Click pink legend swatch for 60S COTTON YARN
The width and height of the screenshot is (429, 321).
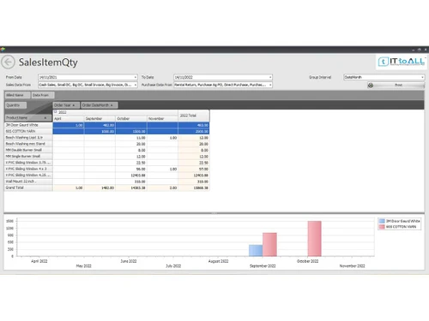[382, 227]
